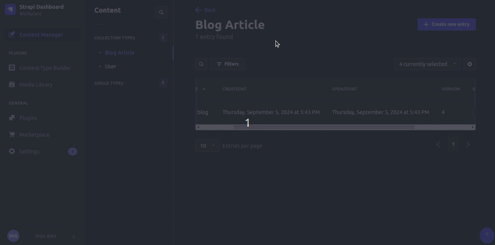Click the Content panel search icon
The width and height of the screenshot is (495, 245).
pyautogui.click(x=161, y=12)
